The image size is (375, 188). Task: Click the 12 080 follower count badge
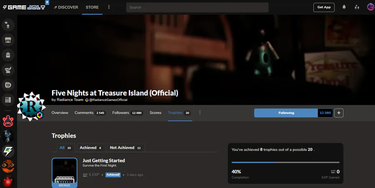pyautogui.click(x=325, y=113)
